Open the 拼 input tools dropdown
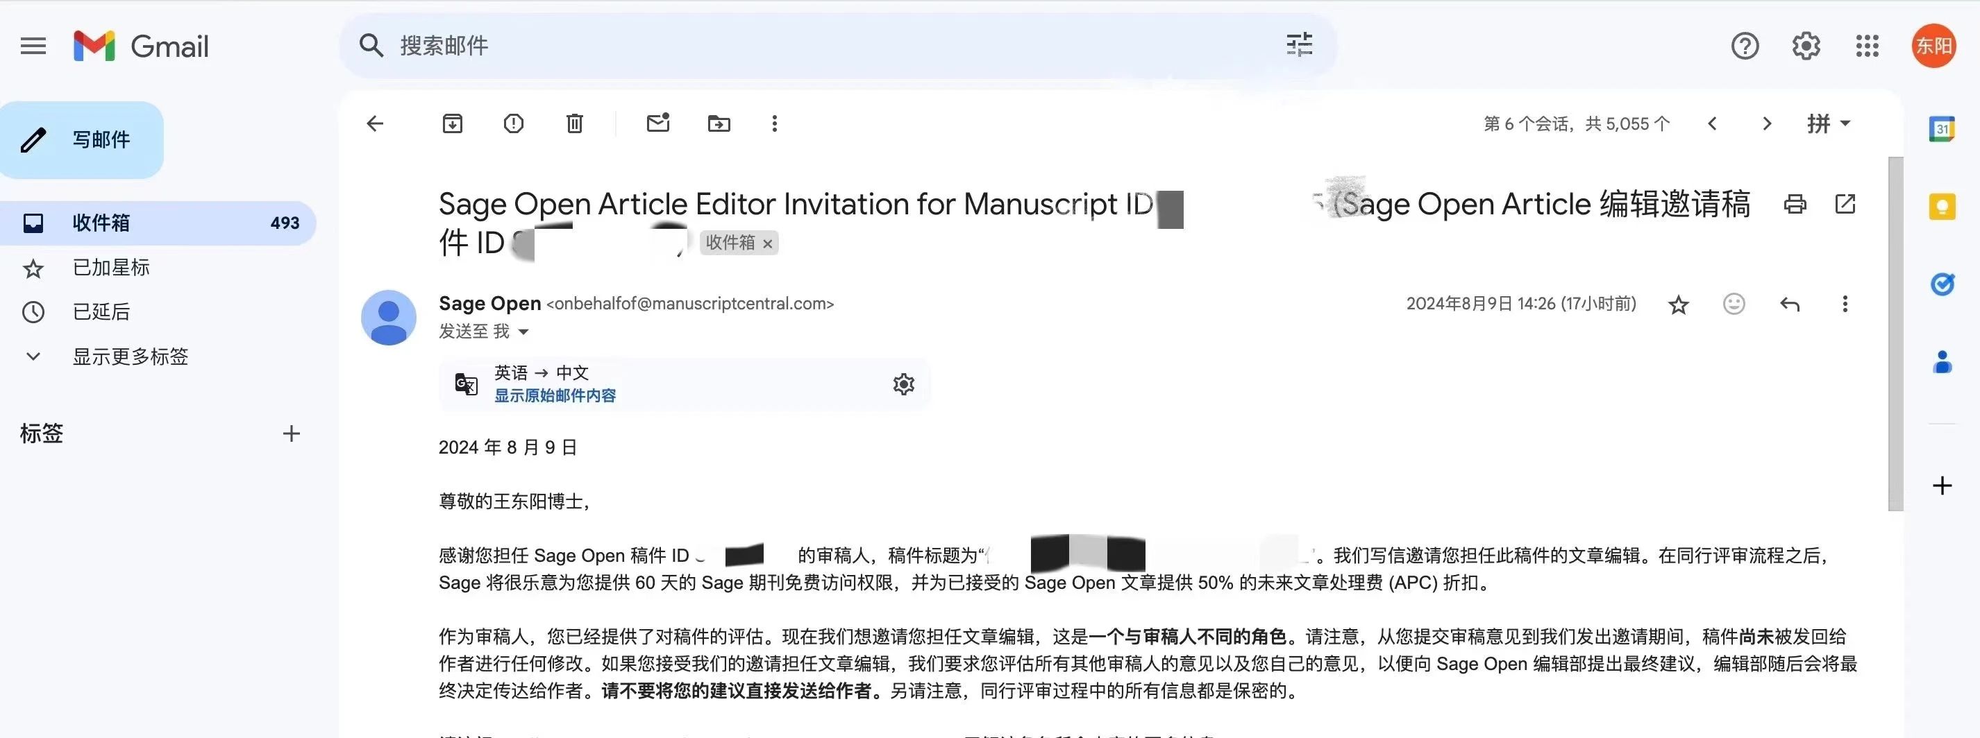This screenshot has height=738, width=1980. [x=1829, y=123]
